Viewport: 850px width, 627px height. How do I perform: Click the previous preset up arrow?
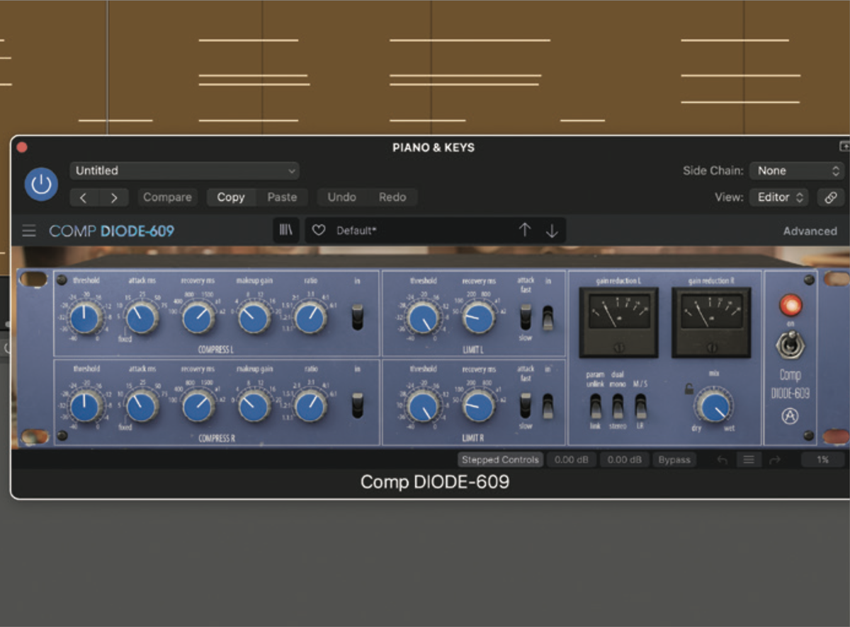pos(525,230)
